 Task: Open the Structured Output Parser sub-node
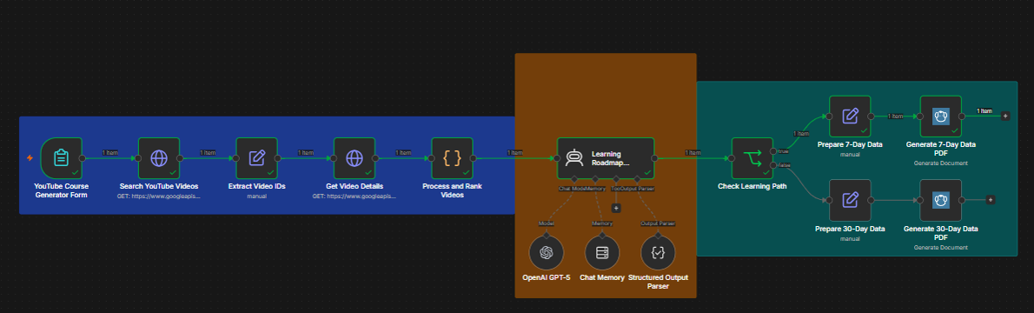(x=658, y=252)
